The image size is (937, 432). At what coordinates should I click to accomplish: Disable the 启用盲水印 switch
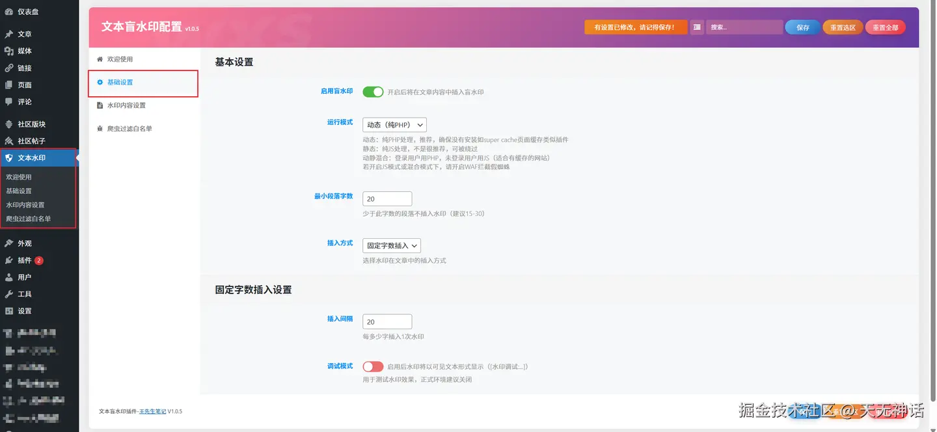click(x=373, y=92)
